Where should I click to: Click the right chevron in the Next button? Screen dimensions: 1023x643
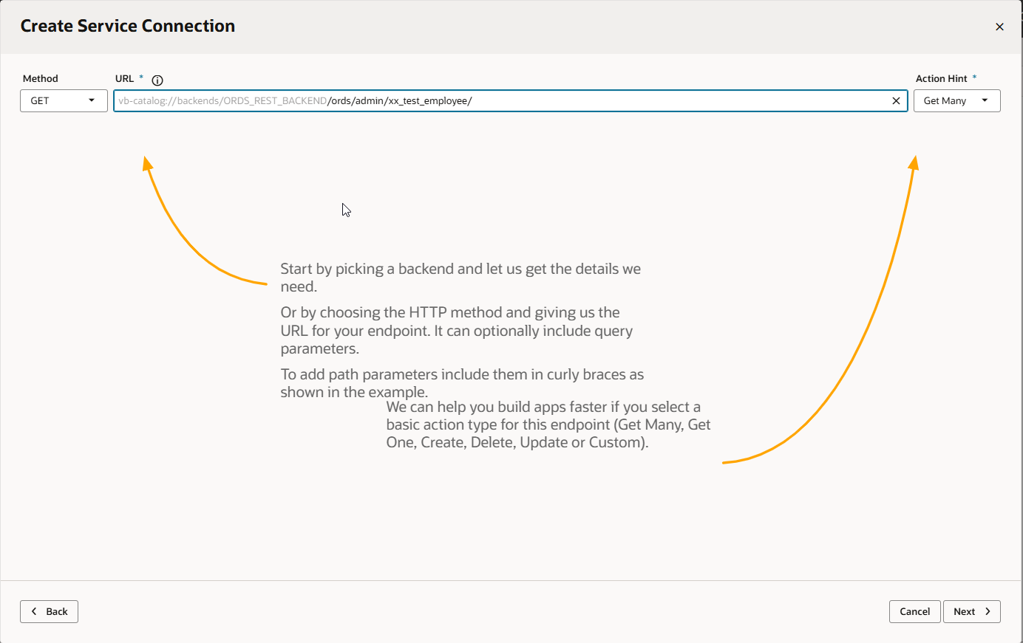click(988, 611)
